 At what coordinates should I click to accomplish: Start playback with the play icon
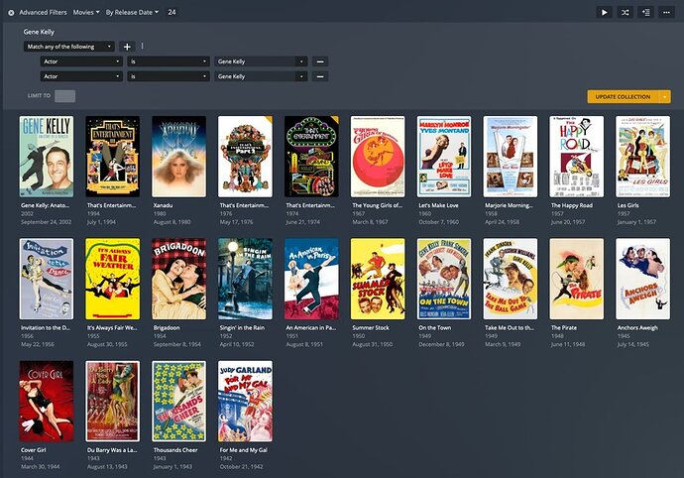tap(604, 12)
